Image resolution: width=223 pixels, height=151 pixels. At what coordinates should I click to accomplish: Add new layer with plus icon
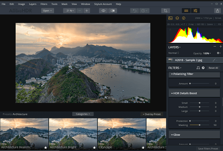pyautogui.click(x=221, y=46)
